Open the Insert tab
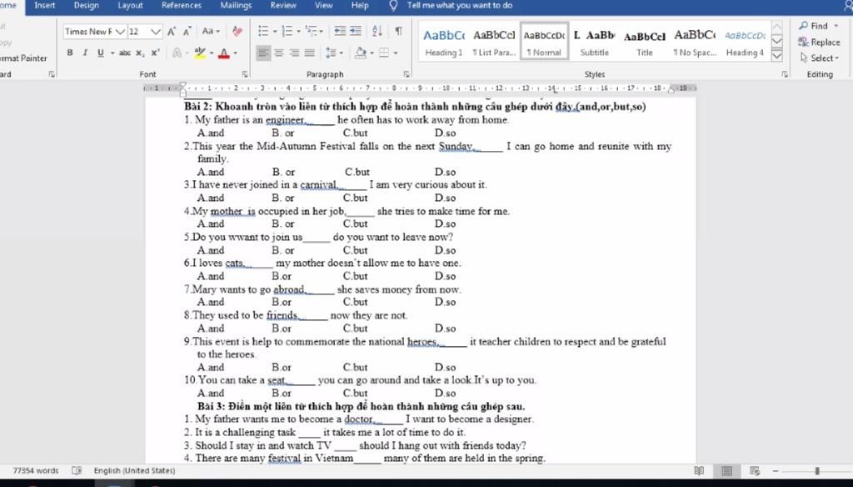 [x=45, y=6]
